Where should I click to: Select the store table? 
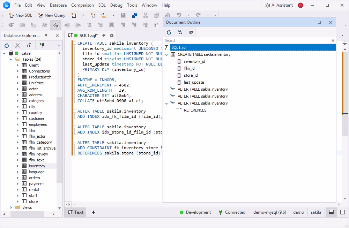tap(33, 202)
